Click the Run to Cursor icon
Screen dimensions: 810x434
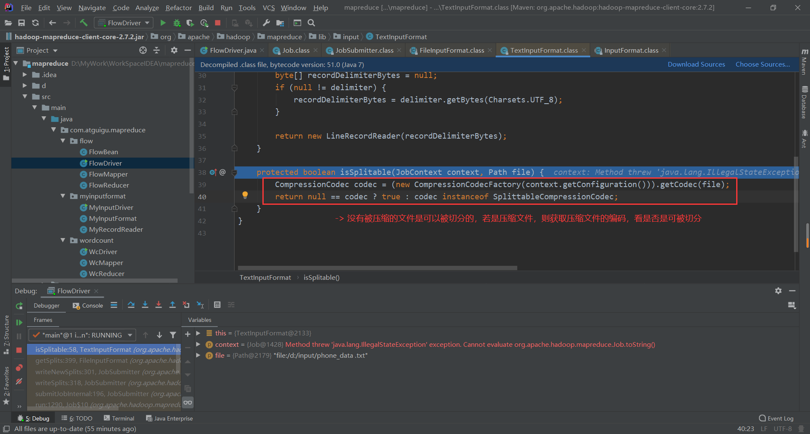pos(200,305)
